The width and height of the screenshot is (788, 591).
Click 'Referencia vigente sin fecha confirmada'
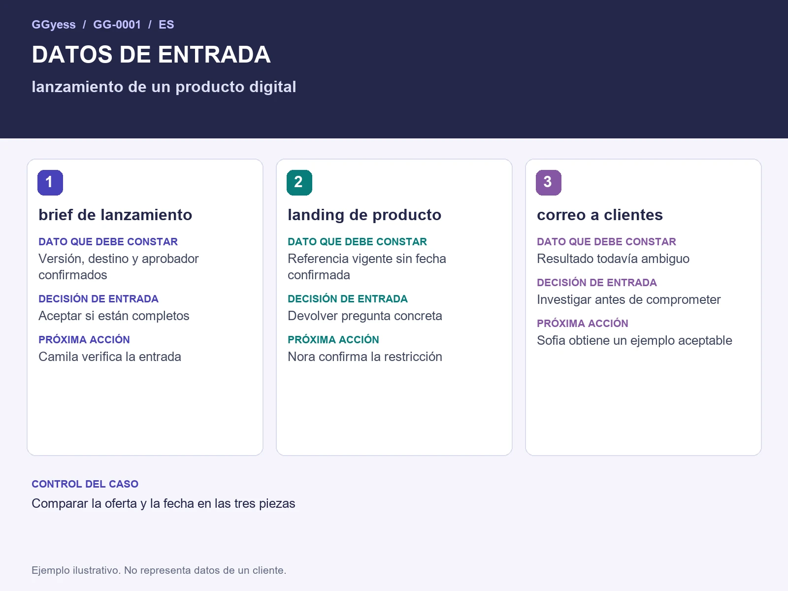tap(367, 267)
